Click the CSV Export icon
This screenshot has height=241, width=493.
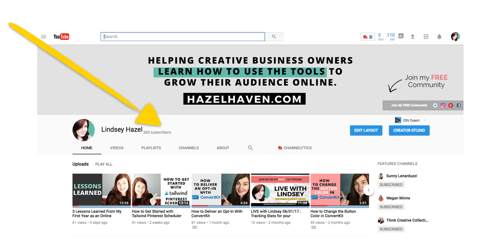click(398, 120)
